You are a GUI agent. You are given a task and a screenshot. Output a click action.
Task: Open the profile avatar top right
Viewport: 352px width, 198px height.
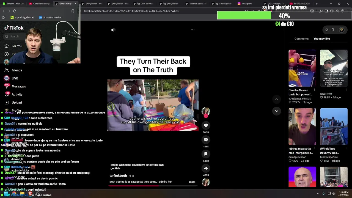342,30
